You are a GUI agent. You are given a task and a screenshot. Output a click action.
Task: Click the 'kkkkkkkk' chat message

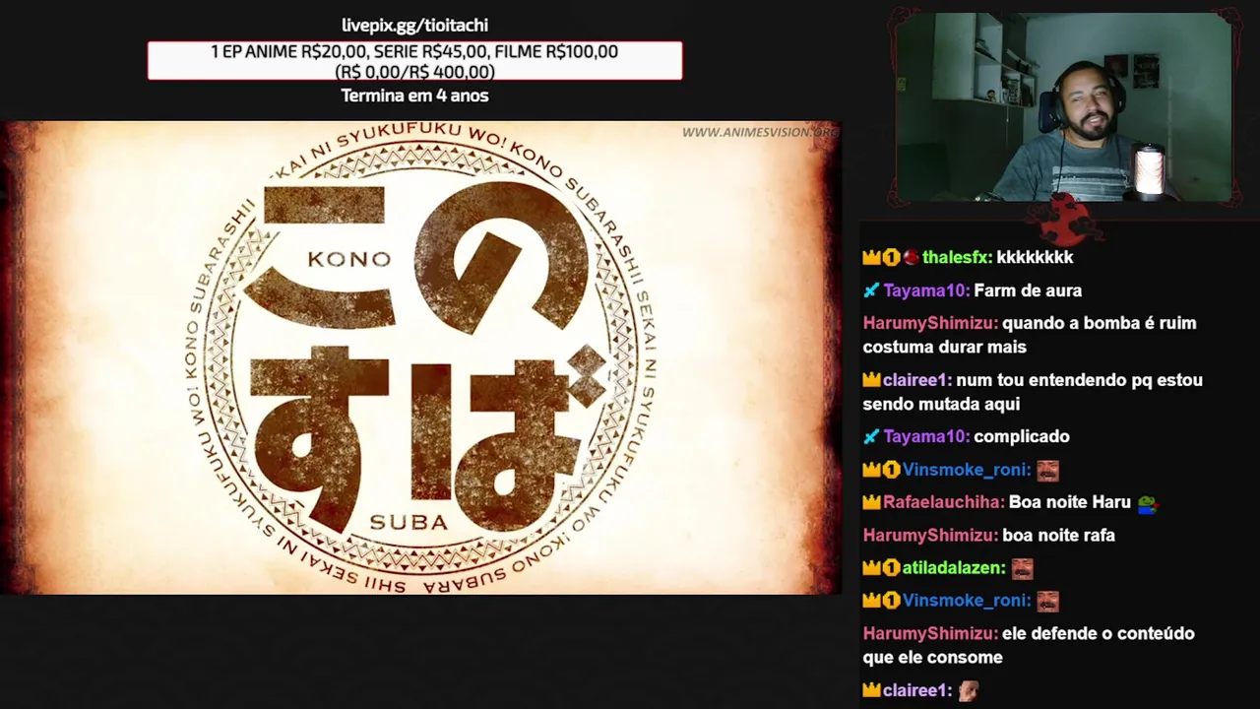[x=1035, y=257]
